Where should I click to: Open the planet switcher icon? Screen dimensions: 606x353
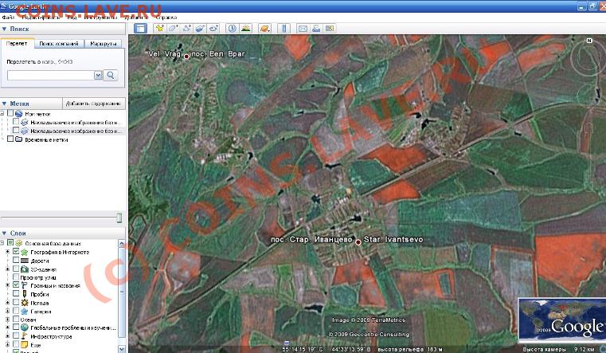pos(264,28)
